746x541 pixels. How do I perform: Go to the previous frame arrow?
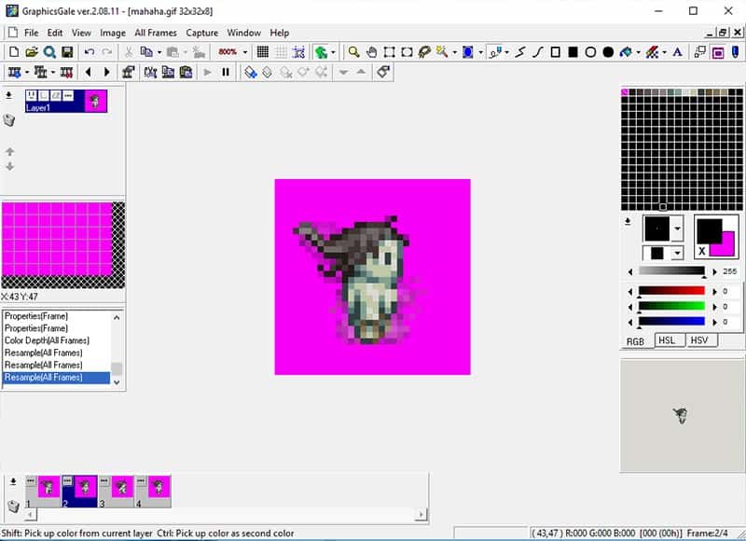89,73
